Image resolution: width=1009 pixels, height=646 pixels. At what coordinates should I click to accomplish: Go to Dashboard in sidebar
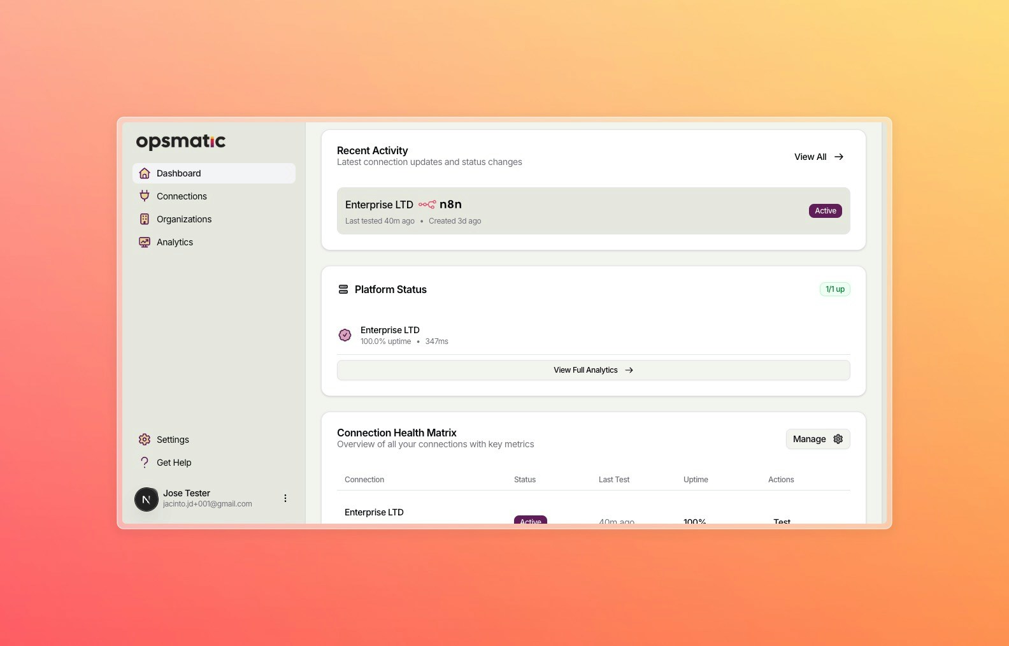[x=214, y=173]
